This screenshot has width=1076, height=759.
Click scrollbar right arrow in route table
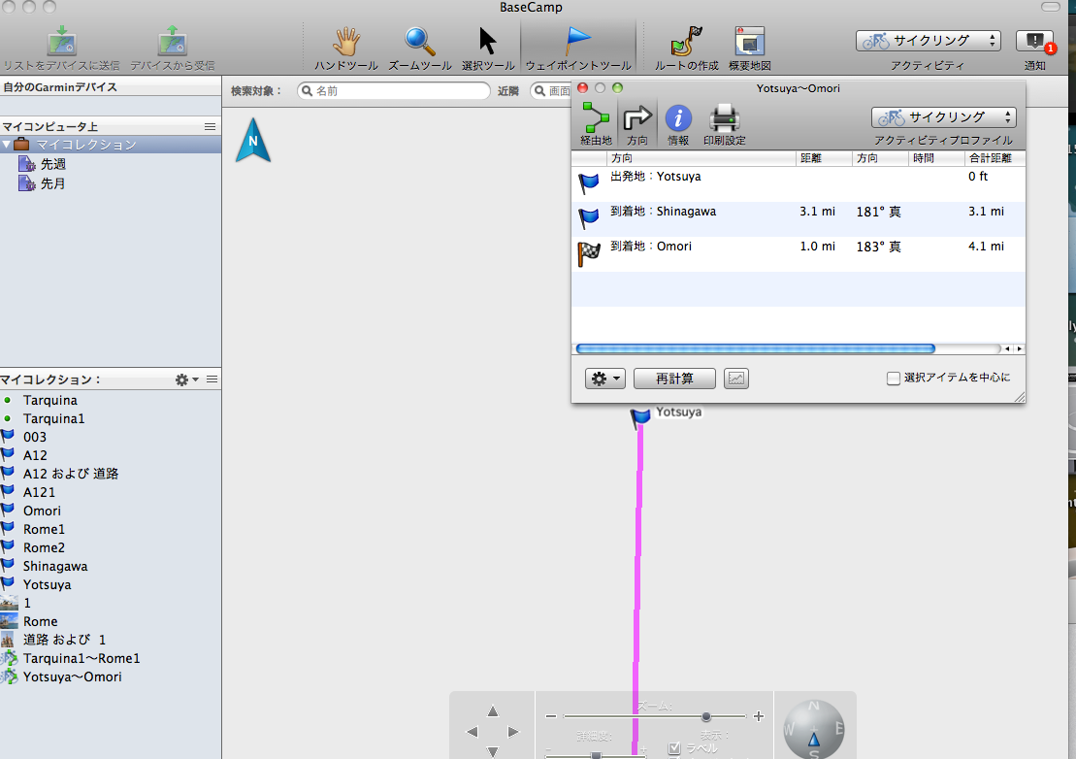click(1019, 348)
